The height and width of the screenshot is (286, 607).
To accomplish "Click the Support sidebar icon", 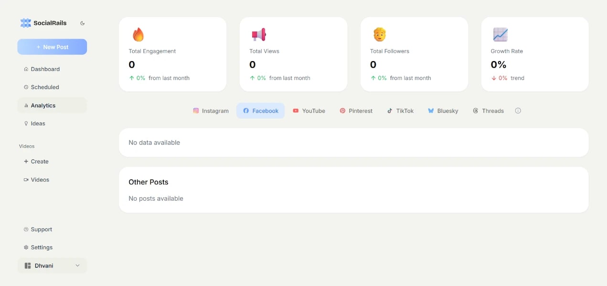I will (x=25, y=229).
